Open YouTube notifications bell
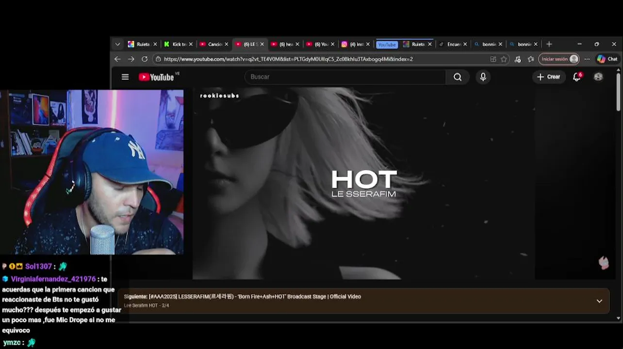 [577, 77]
